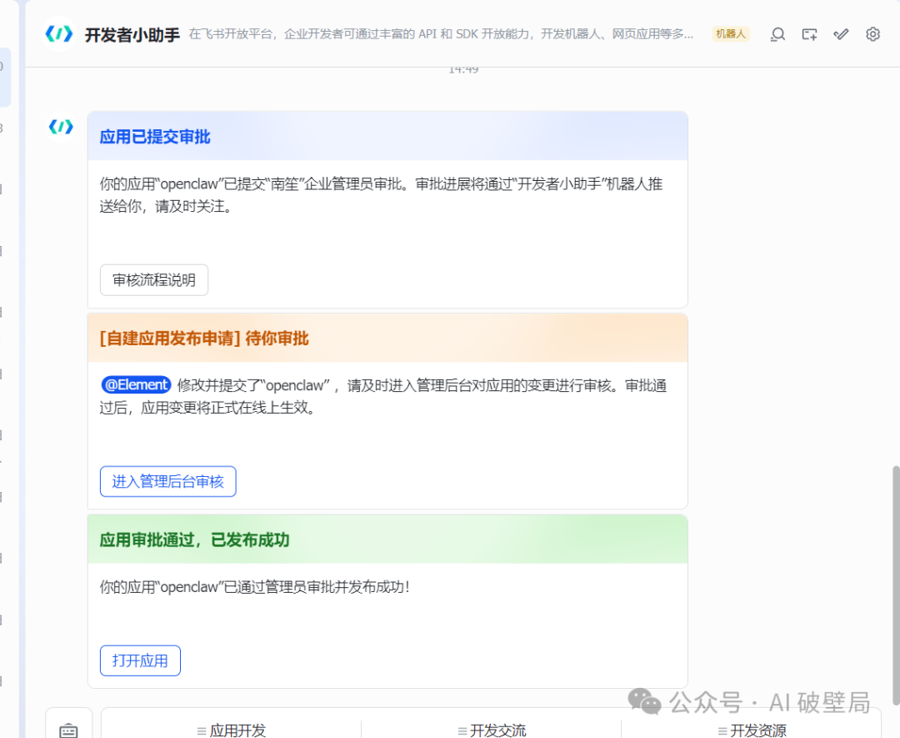Click the header avatar beside 开发者小助手 title
Viewport: 900px width, 738px height.
click(59, 34)
